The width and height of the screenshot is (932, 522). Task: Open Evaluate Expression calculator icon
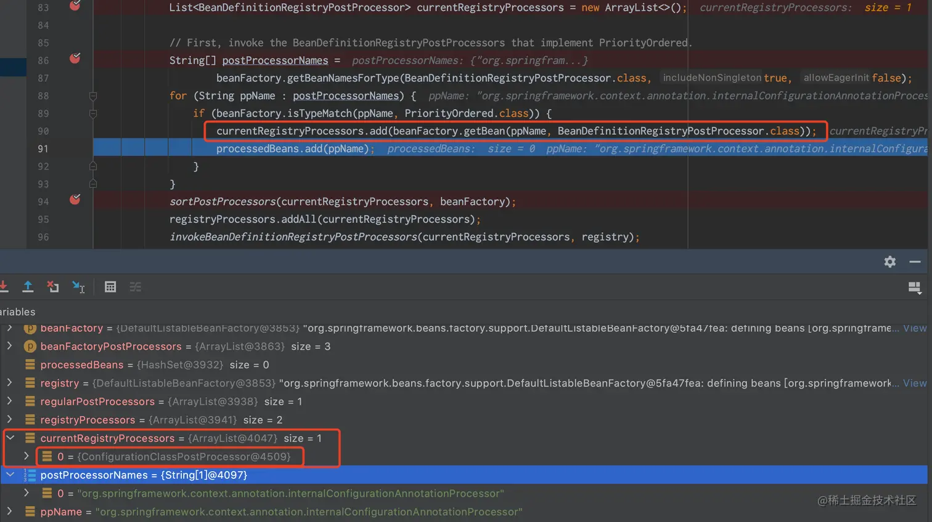pyautogui.click(x=110, y=287)
